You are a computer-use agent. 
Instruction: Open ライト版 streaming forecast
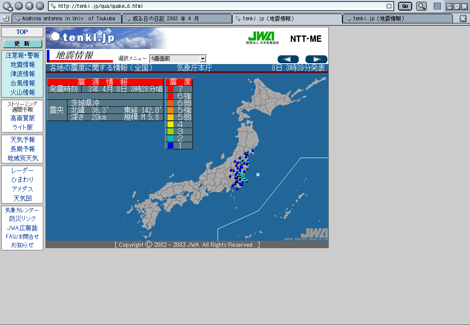pyautogui.click(x=23, y=128)
